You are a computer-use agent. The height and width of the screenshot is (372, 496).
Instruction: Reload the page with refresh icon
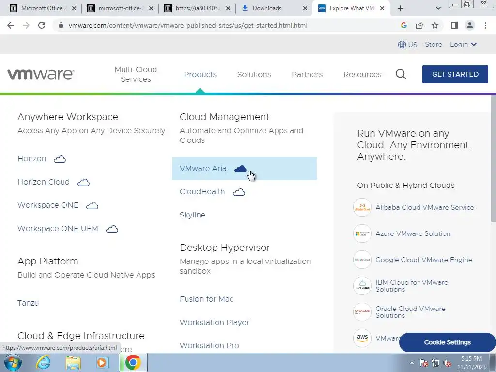point(42,25)
